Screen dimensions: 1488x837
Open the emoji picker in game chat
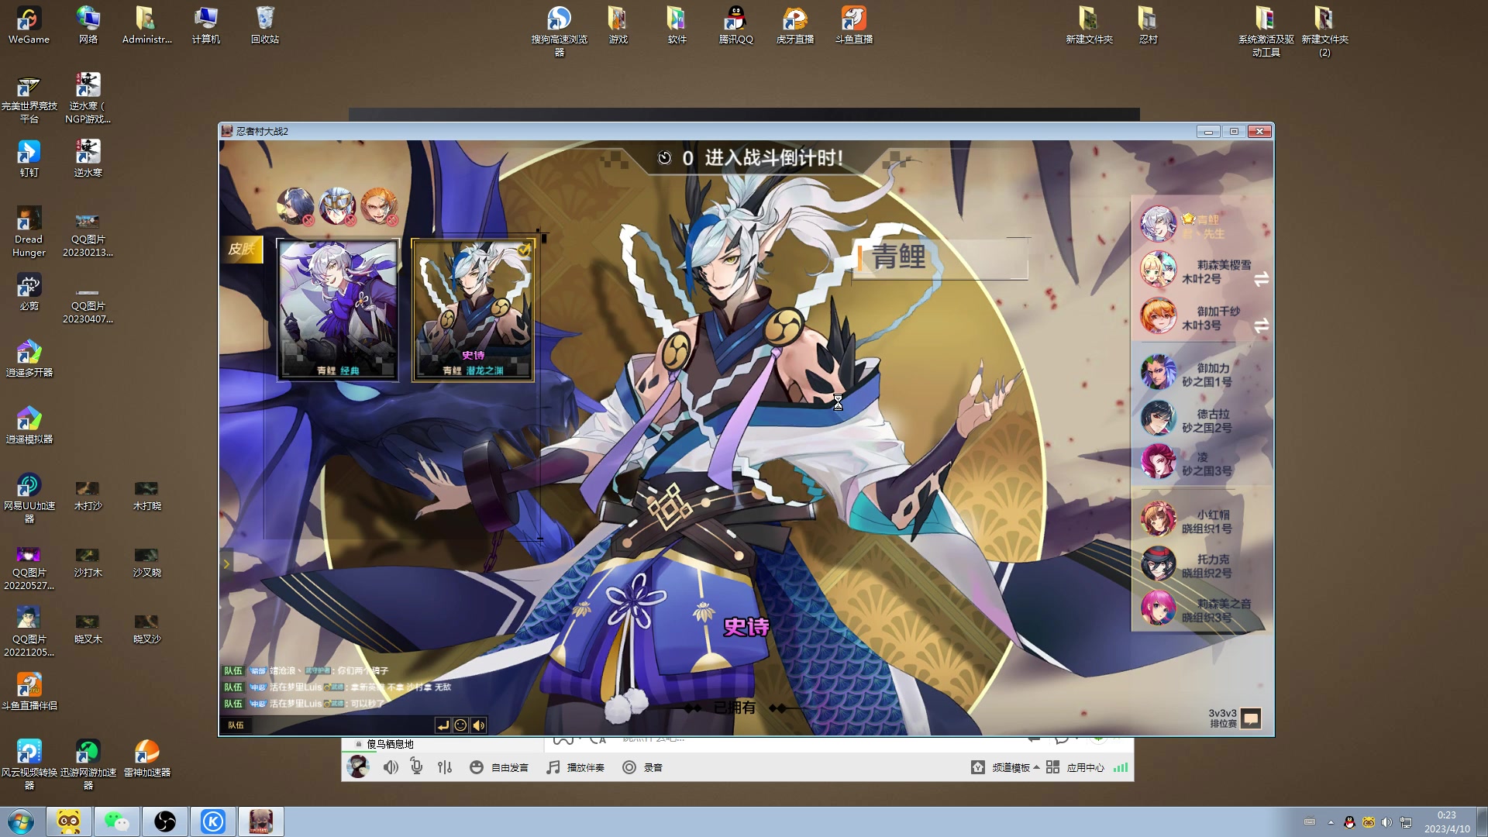[x=460, y=725]
